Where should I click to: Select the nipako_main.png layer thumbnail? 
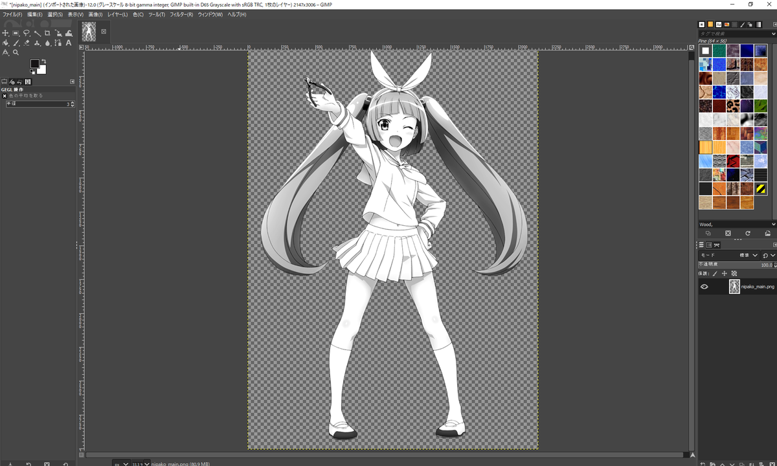pos(734,287)
